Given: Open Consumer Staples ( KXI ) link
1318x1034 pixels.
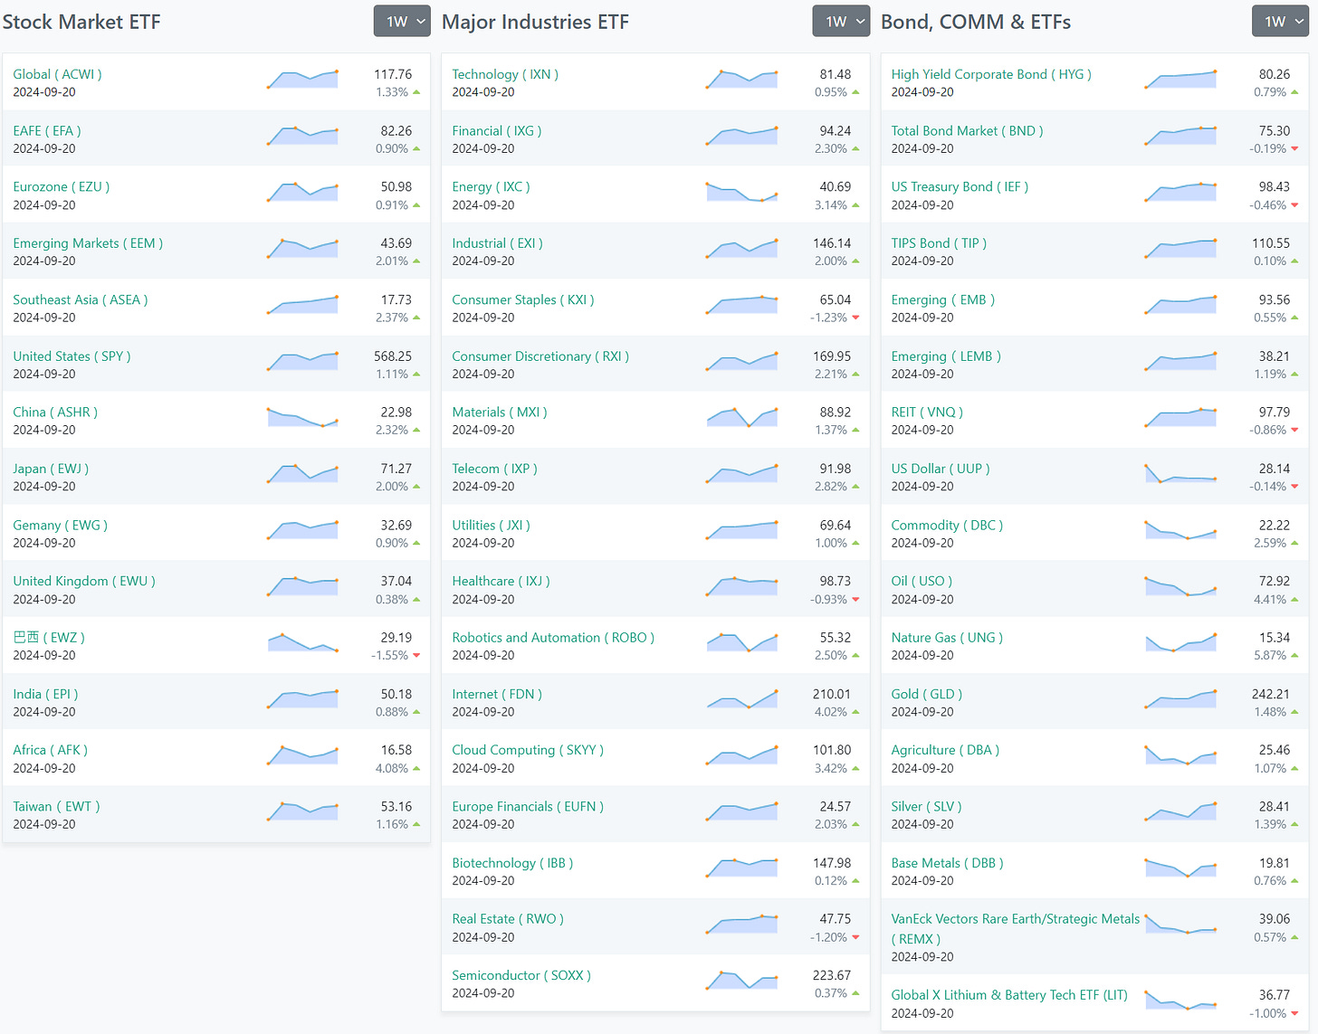Looking at the screenshot, I should coord(523,299).
